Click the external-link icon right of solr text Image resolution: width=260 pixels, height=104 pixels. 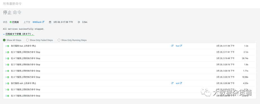(x=181, y=83)
